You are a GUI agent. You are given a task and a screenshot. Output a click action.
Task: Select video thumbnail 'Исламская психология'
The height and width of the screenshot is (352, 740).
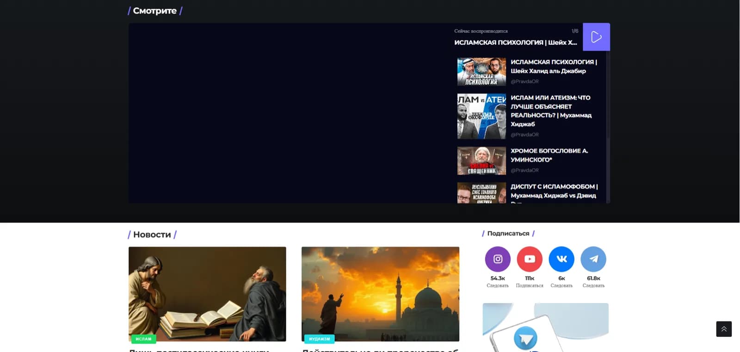pyautogui.click(x=481, y=72)
